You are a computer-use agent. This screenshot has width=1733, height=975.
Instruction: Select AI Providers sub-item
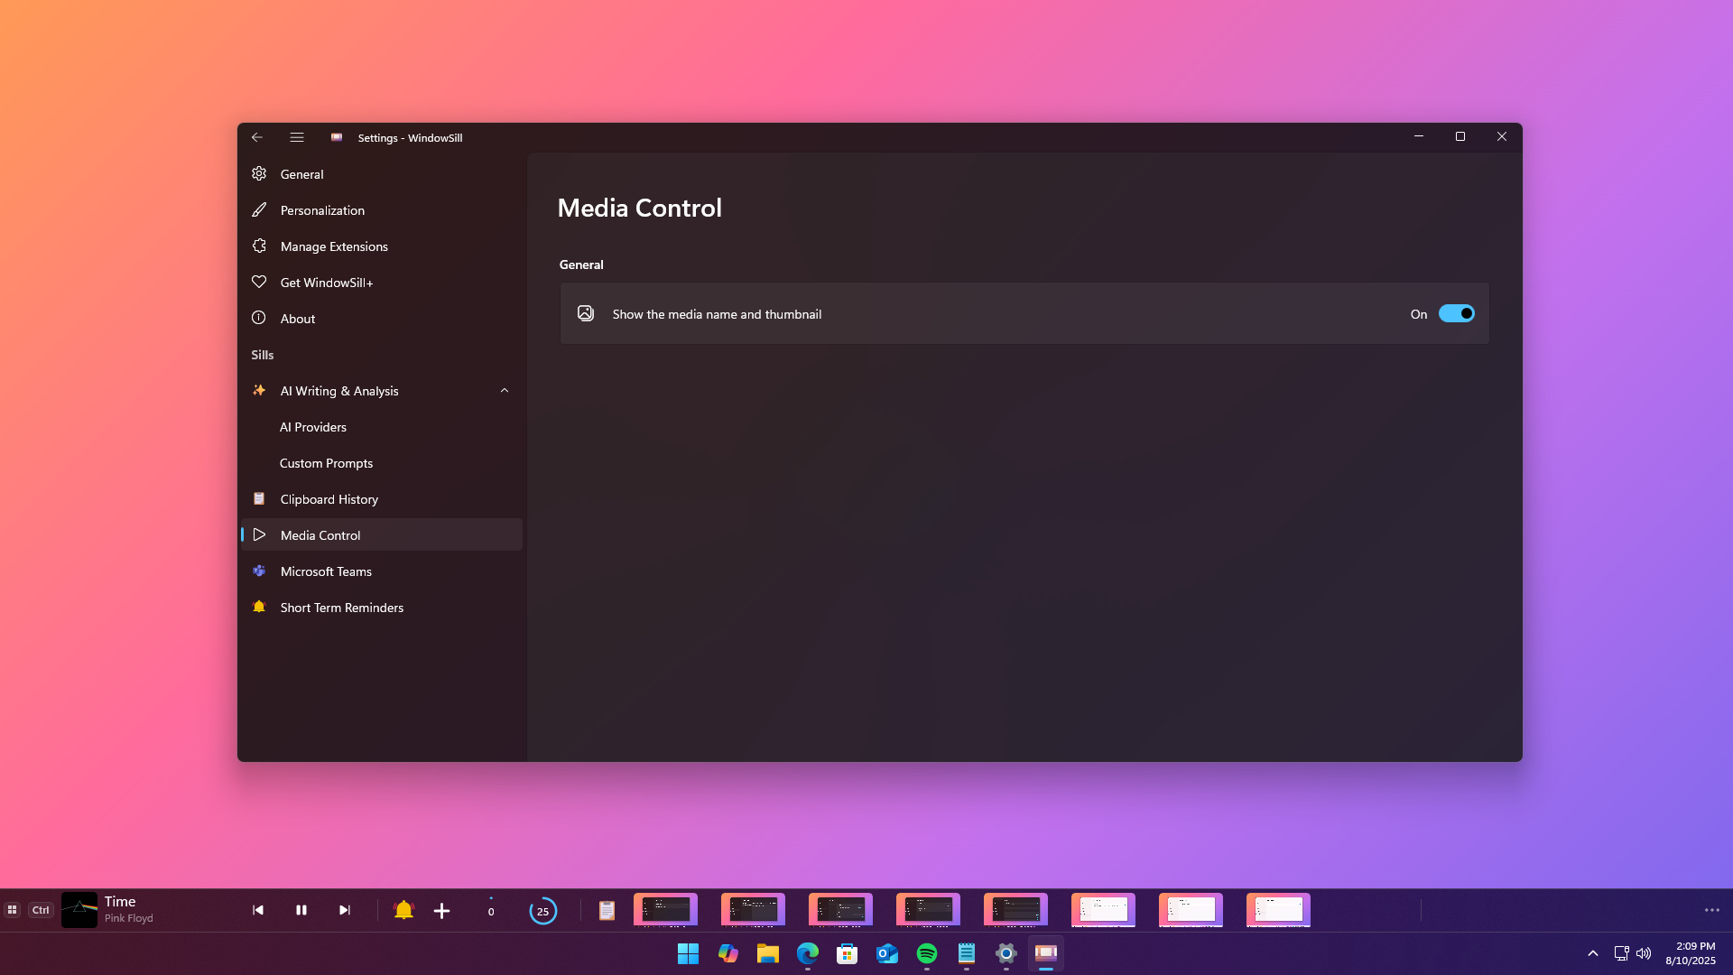(312, 427)
